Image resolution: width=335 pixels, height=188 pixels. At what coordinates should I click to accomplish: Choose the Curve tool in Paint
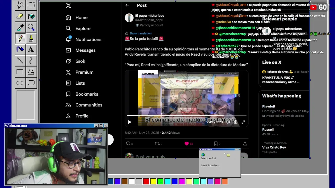31,61
